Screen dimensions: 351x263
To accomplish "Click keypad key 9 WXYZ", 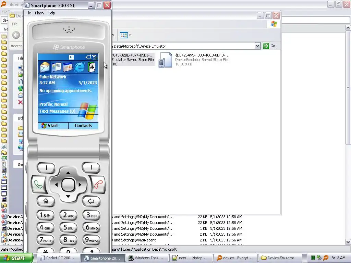I will point(91,240).
